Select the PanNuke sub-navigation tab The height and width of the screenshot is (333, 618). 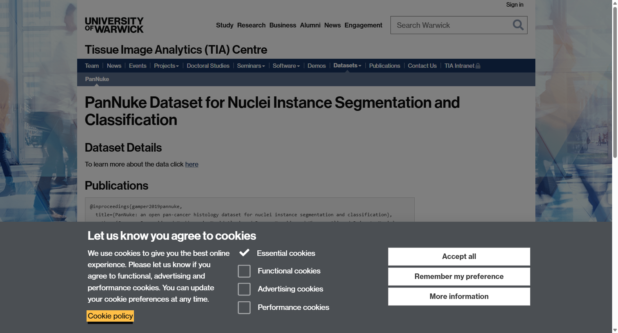click(x=97, y=79)
